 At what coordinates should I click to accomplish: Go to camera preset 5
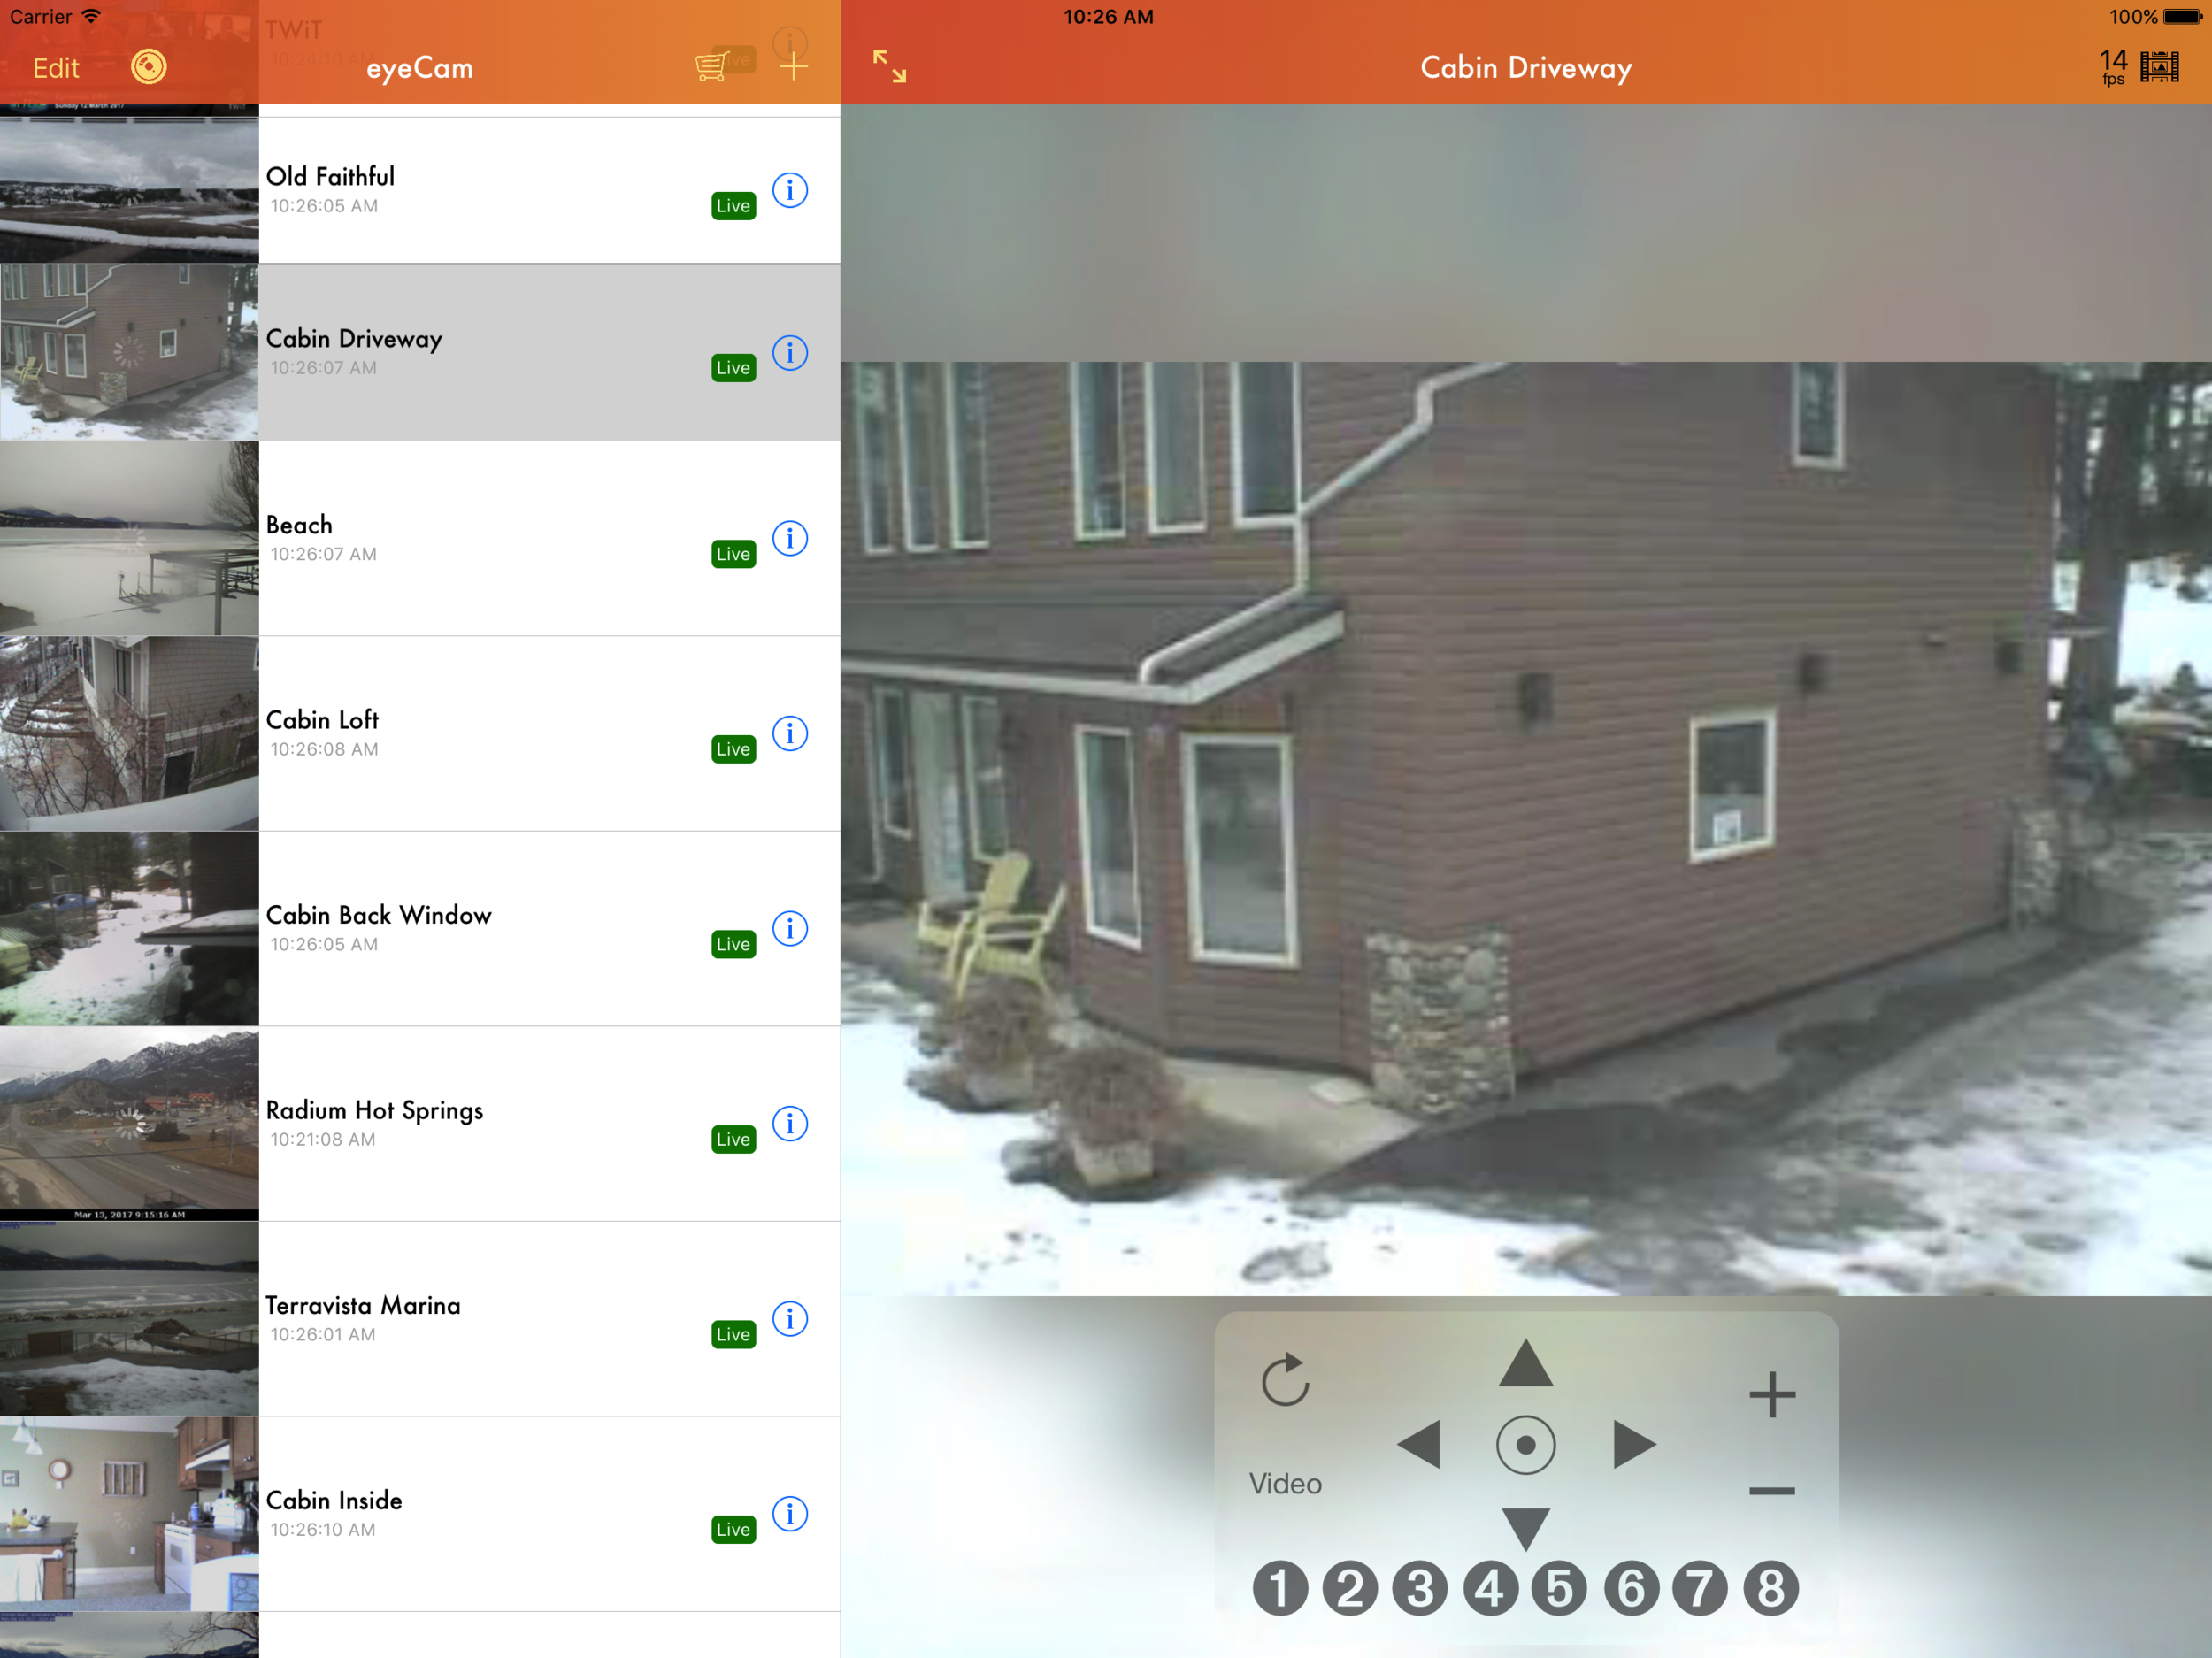click(1559, 1588)
